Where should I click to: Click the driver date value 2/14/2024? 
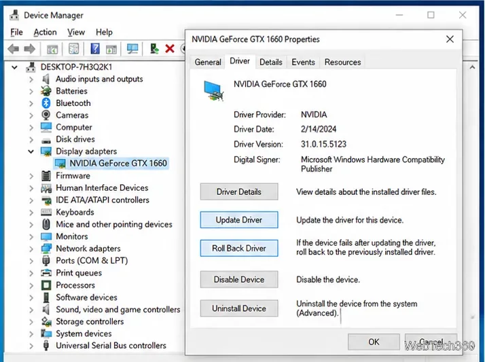(319, 129)
